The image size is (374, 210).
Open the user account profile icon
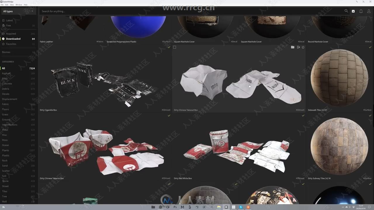click(x=369, y=11)
